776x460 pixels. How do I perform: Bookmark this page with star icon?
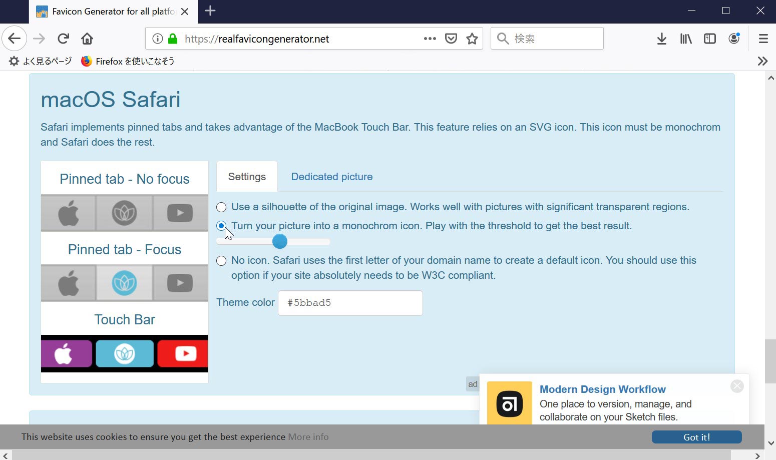472,39
